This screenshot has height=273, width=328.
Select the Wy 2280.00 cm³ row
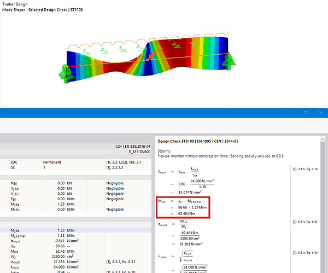tap(55, 257)
